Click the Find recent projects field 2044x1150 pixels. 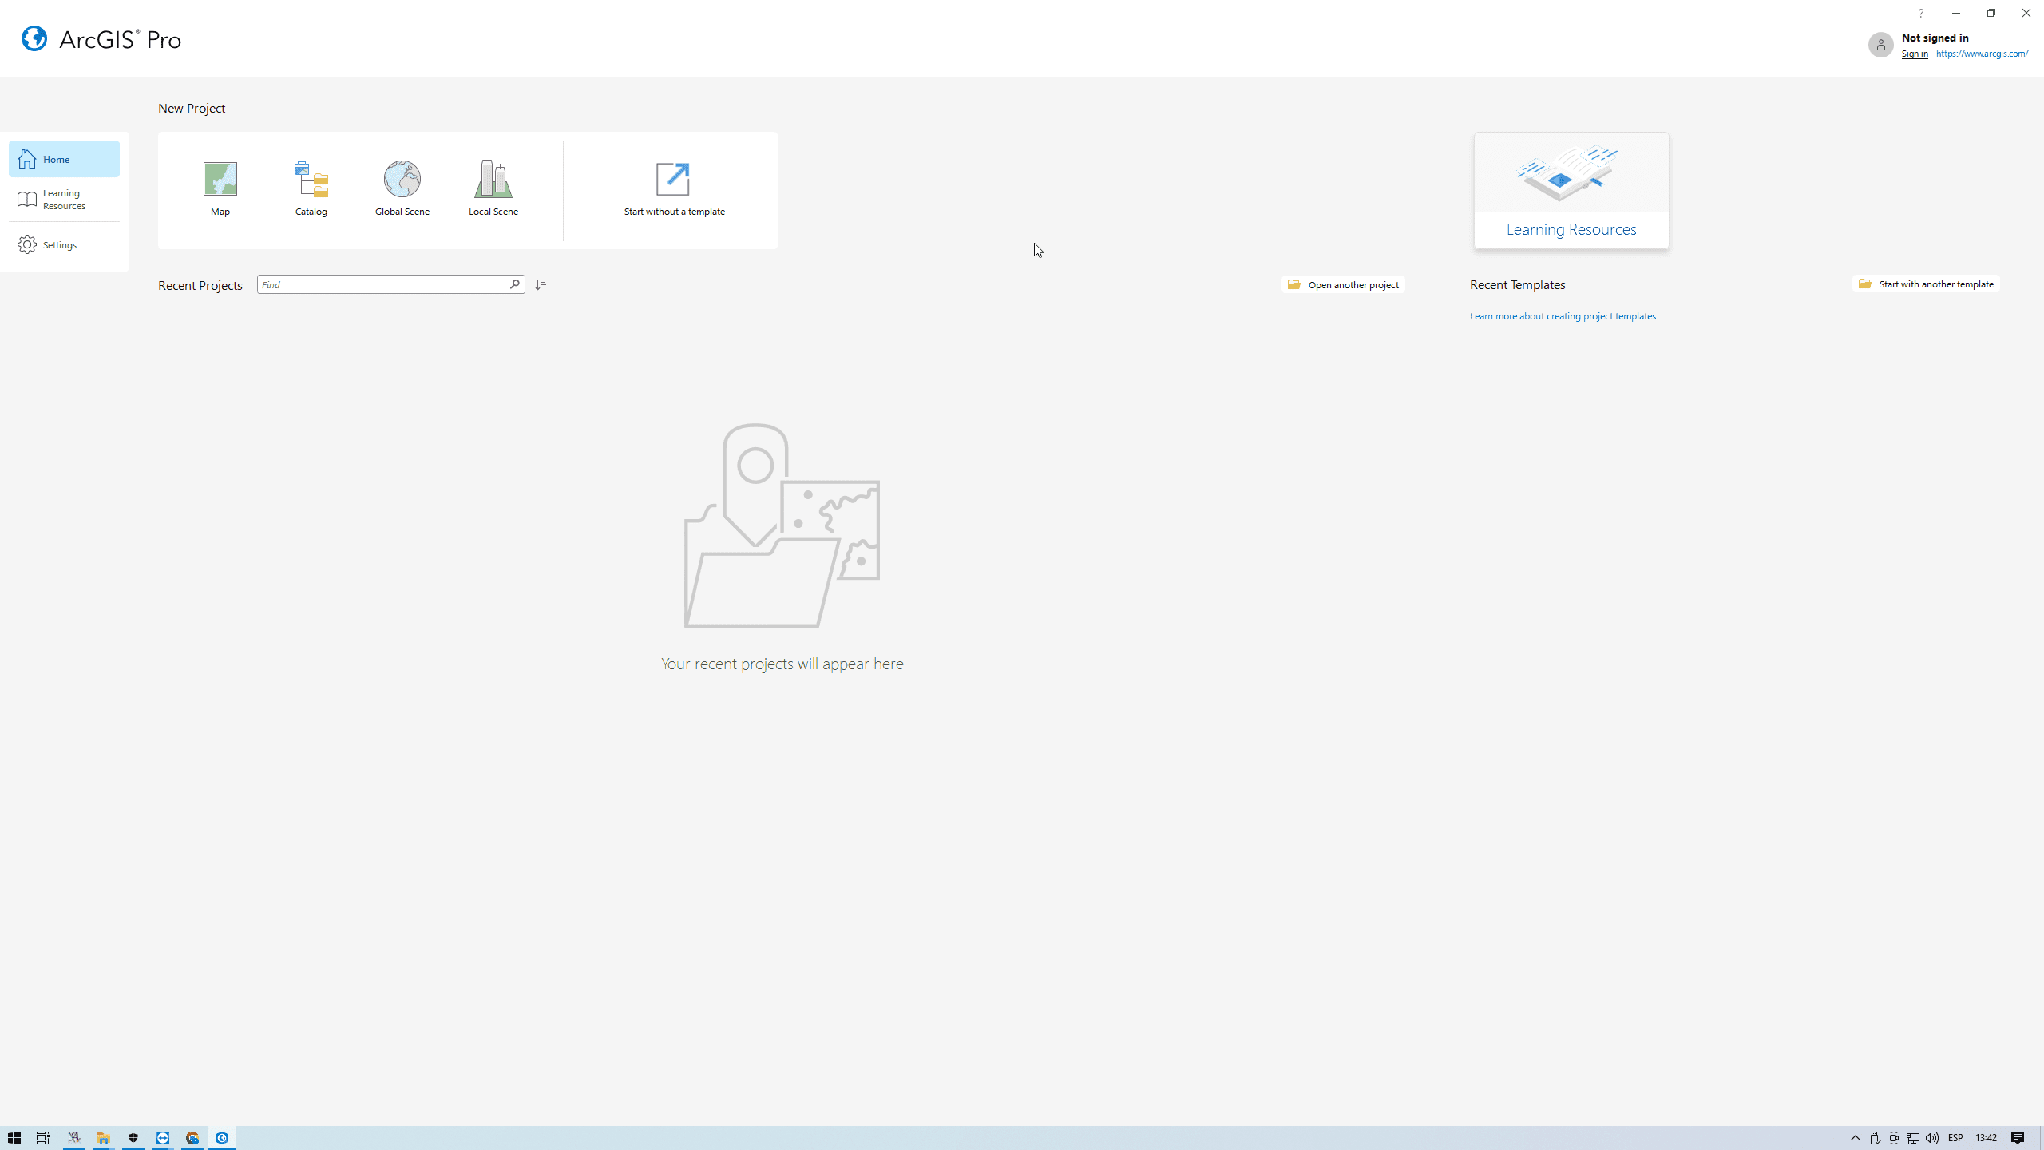coord(383,285)
